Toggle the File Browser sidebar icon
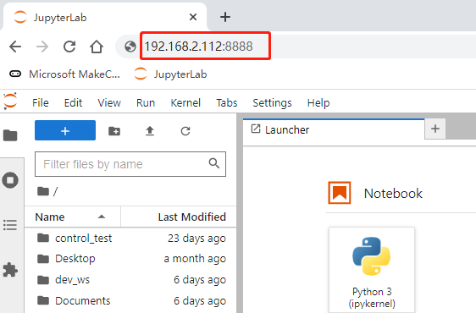Image resolution: width=476 pixels, height=313 pixels. point(10,135)
